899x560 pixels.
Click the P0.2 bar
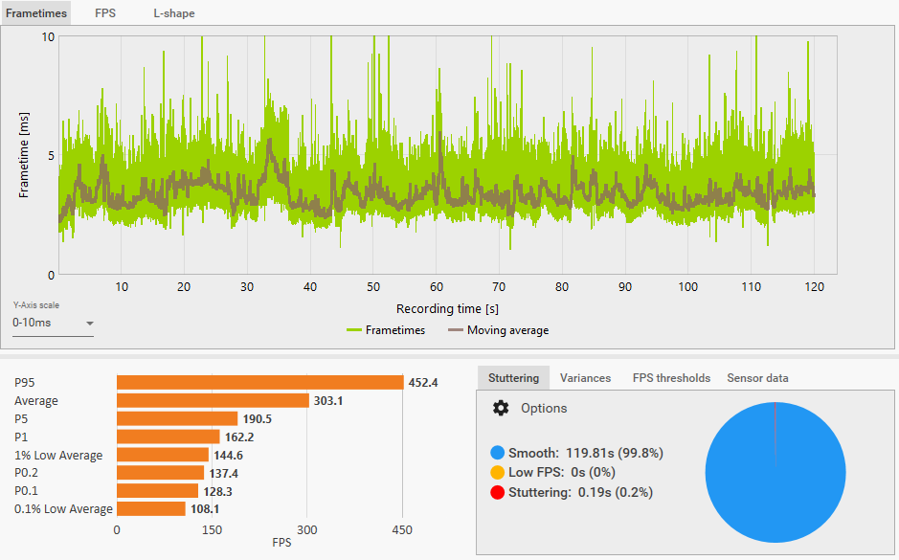click(161, 473)
